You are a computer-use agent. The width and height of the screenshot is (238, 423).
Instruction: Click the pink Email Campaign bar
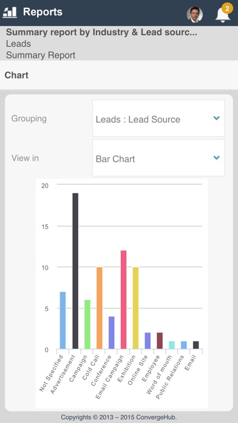click(x=123, y=300)
